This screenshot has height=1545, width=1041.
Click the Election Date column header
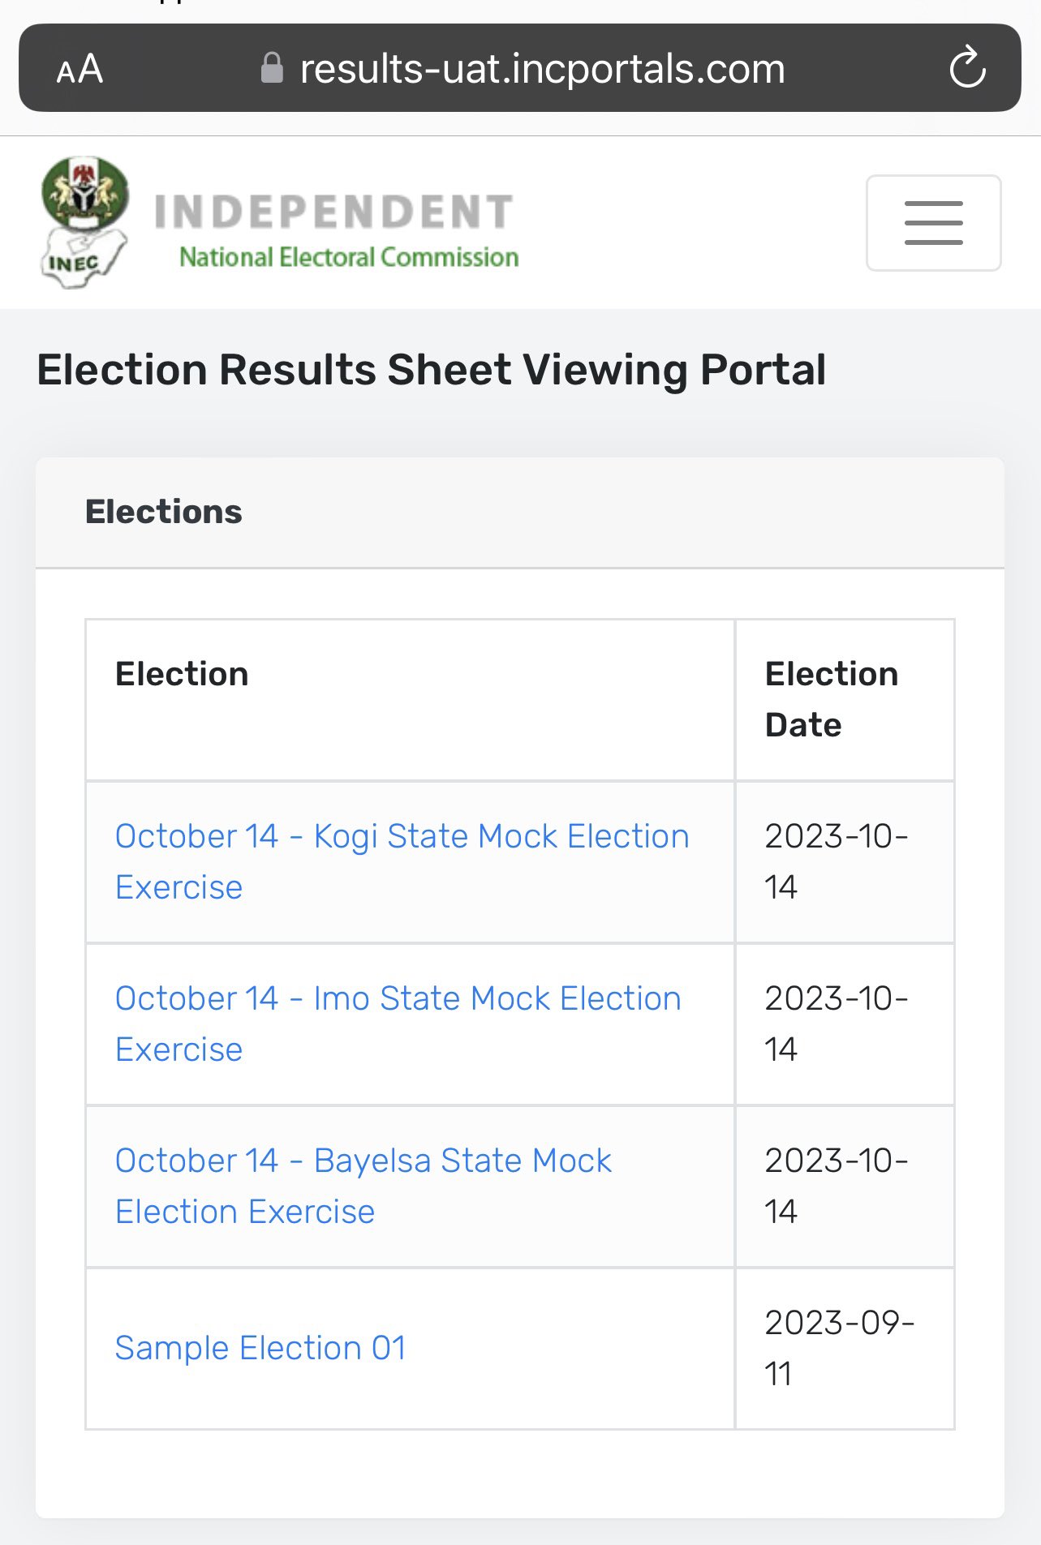(832, 699)
